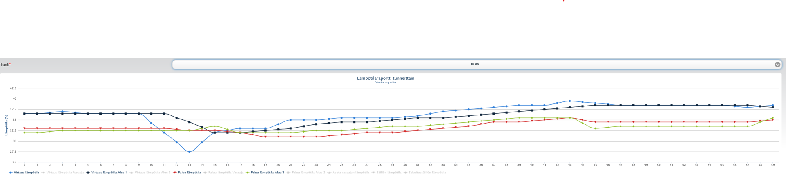Image resolution: width=786 pixels, height=189 pixels.
Task: Click black square data point at minute 12
Action: pos(176,118)
